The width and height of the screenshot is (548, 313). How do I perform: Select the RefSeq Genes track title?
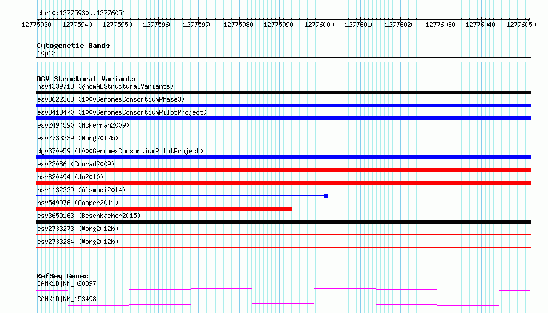pos(62,276)
